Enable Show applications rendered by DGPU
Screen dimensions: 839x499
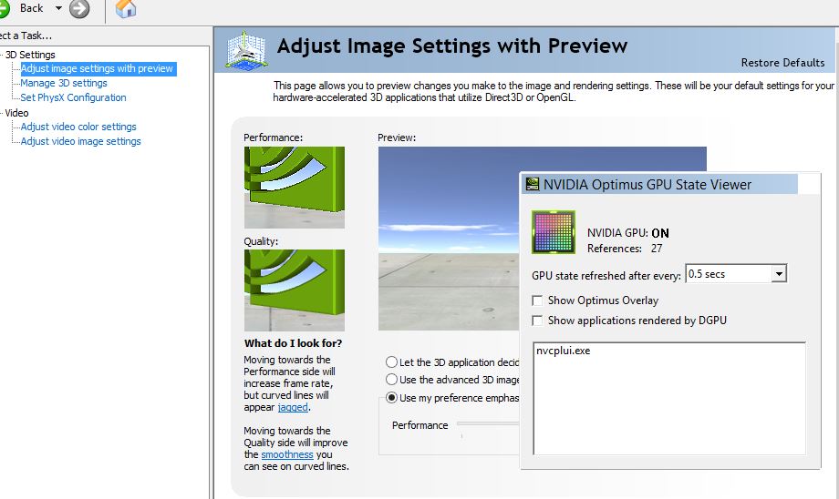(537, 321)
